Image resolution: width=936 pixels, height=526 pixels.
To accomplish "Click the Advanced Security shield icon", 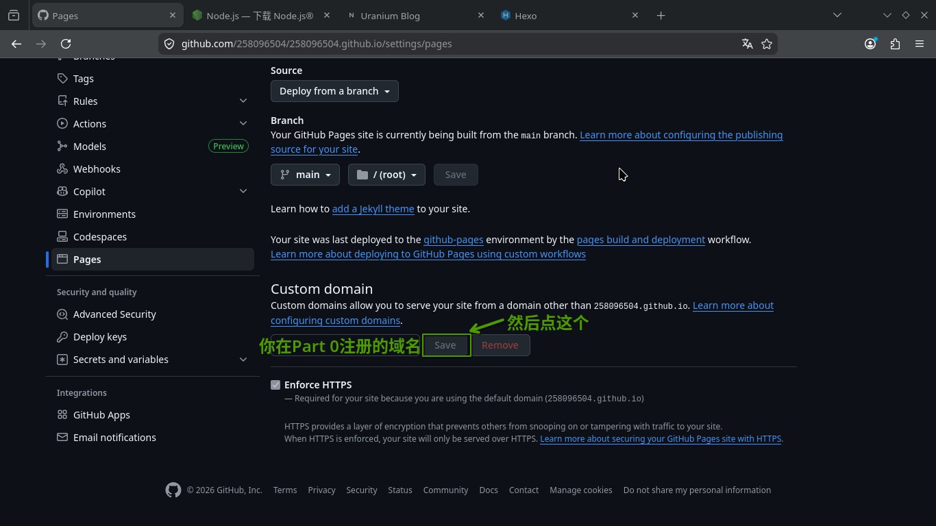I will pyautogui.click(x=62, y=314).
